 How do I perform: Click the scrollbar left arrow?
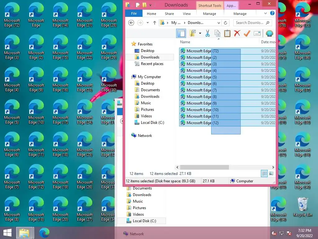[x=177, y=167]
